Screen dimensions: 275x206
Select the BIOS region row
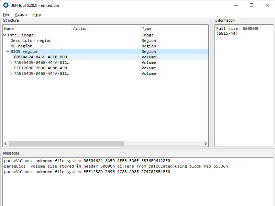pos(106,51)
